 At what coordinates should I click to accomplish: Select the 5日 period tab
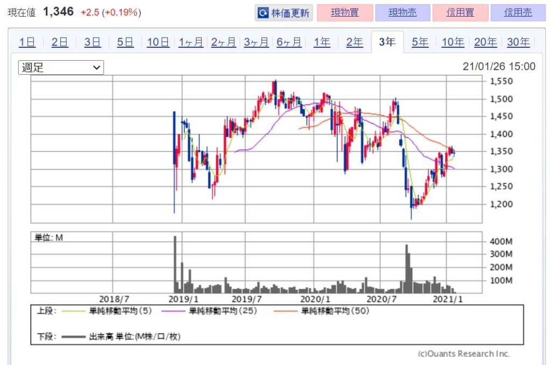[x=125, y=42]
